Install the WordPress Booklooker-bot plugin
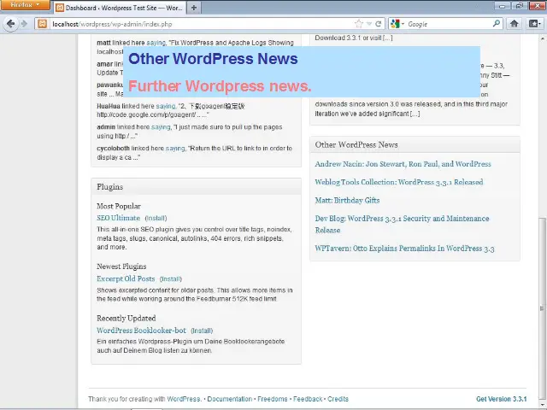Viewport: 547px width, 410px height. (202, 331)
